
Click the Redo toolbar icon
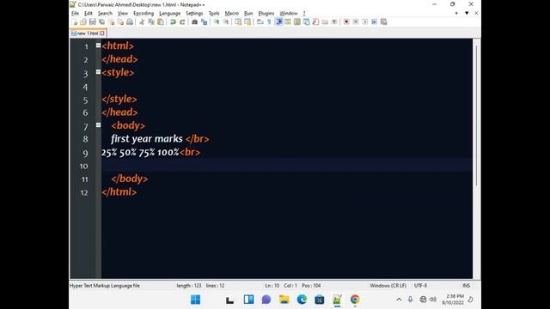pos(182,21)
